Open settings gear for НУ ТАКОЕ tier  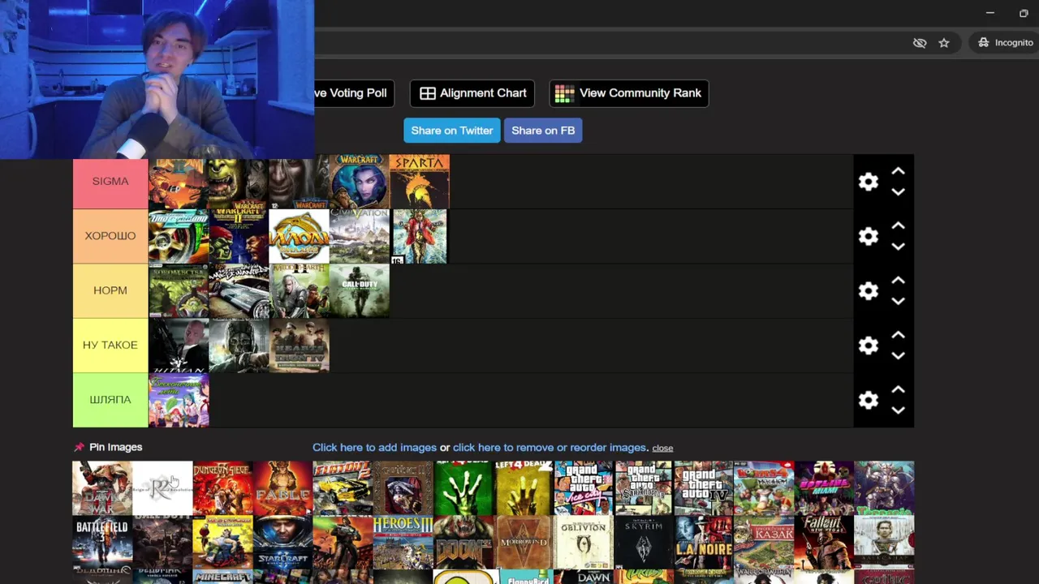click(x=869, y=346)
